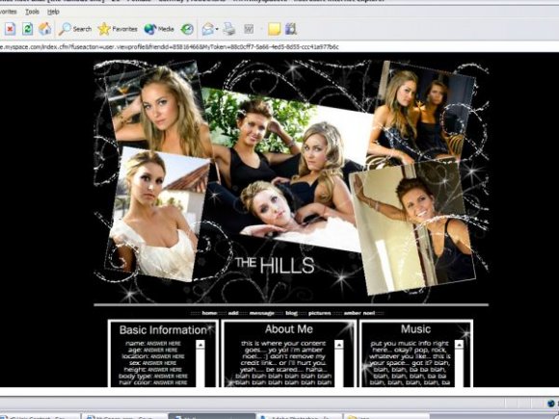Click 'body type: ANSWER HERE' line
This screenshot has width=559, height=419.
point(153,376)
